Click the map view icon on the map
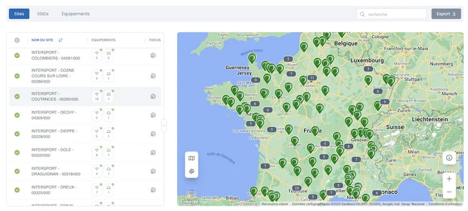The image size is (468, 211). click(192, 158)
